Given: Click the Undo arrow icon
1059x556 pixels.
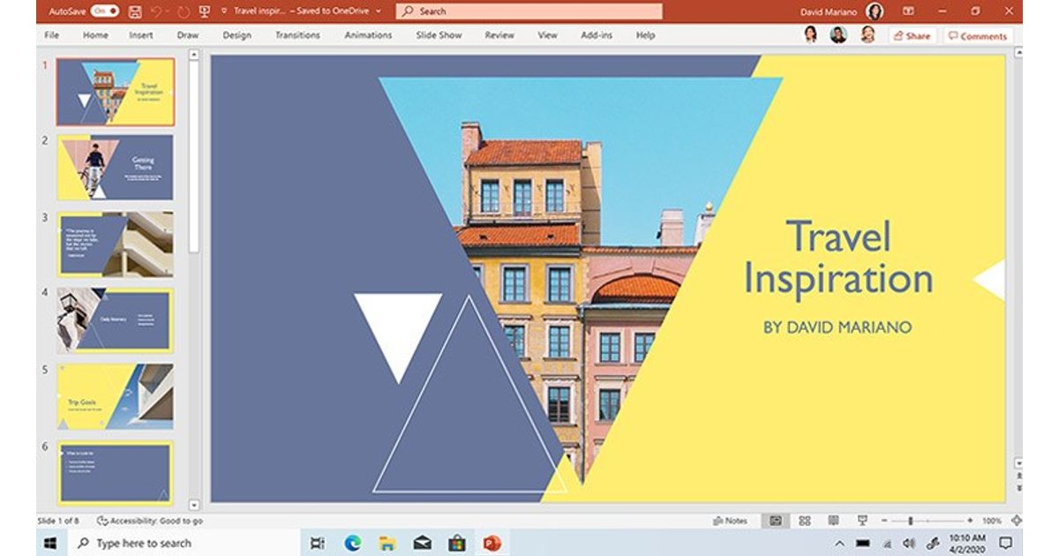Looking at the screenshot, I should 157,11.
